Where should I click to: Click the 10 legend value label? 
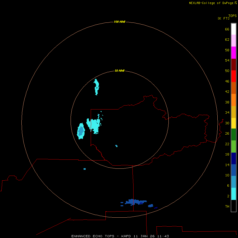coord(227,175)
